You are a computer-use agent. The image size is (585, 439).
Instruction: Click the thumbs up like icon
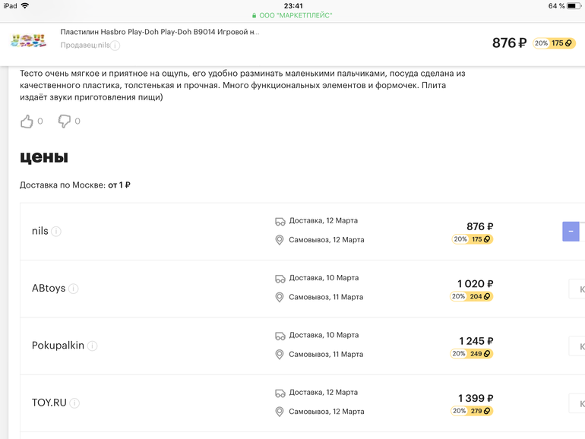[27, 121]
